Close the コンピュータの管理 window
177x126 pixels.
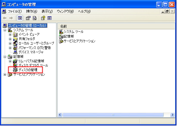(172, 5)
